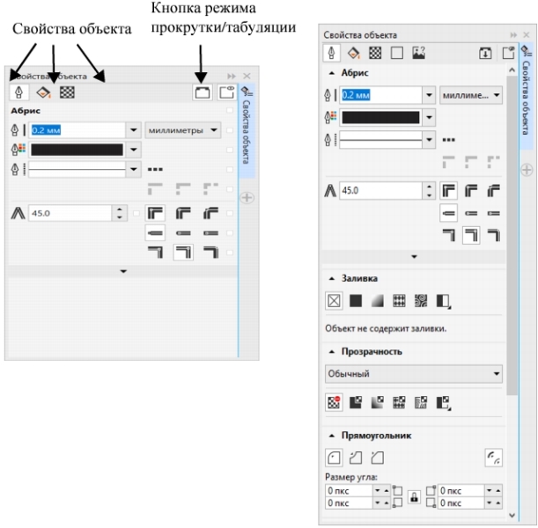
Task: Expand more outline options arrow in left panel
Action: [x=122, y=273]
